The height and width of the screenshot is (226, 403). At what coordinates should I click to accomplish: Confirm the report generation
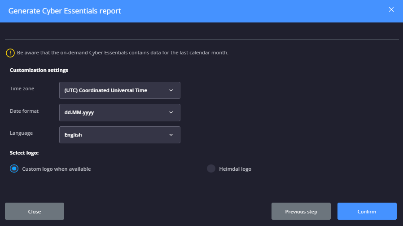(367, 211)
